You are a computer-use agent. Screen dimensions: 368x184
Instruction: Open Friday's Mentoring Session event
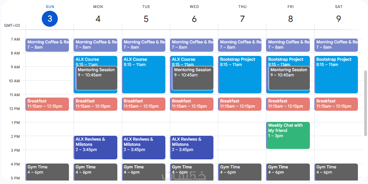tap(289, 78)
